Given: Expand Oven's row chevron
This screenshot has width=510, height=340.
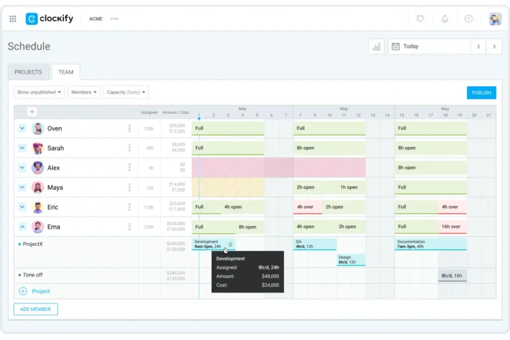Looking at the screenshot, I should pyautogui.click(x=22, y=128).
